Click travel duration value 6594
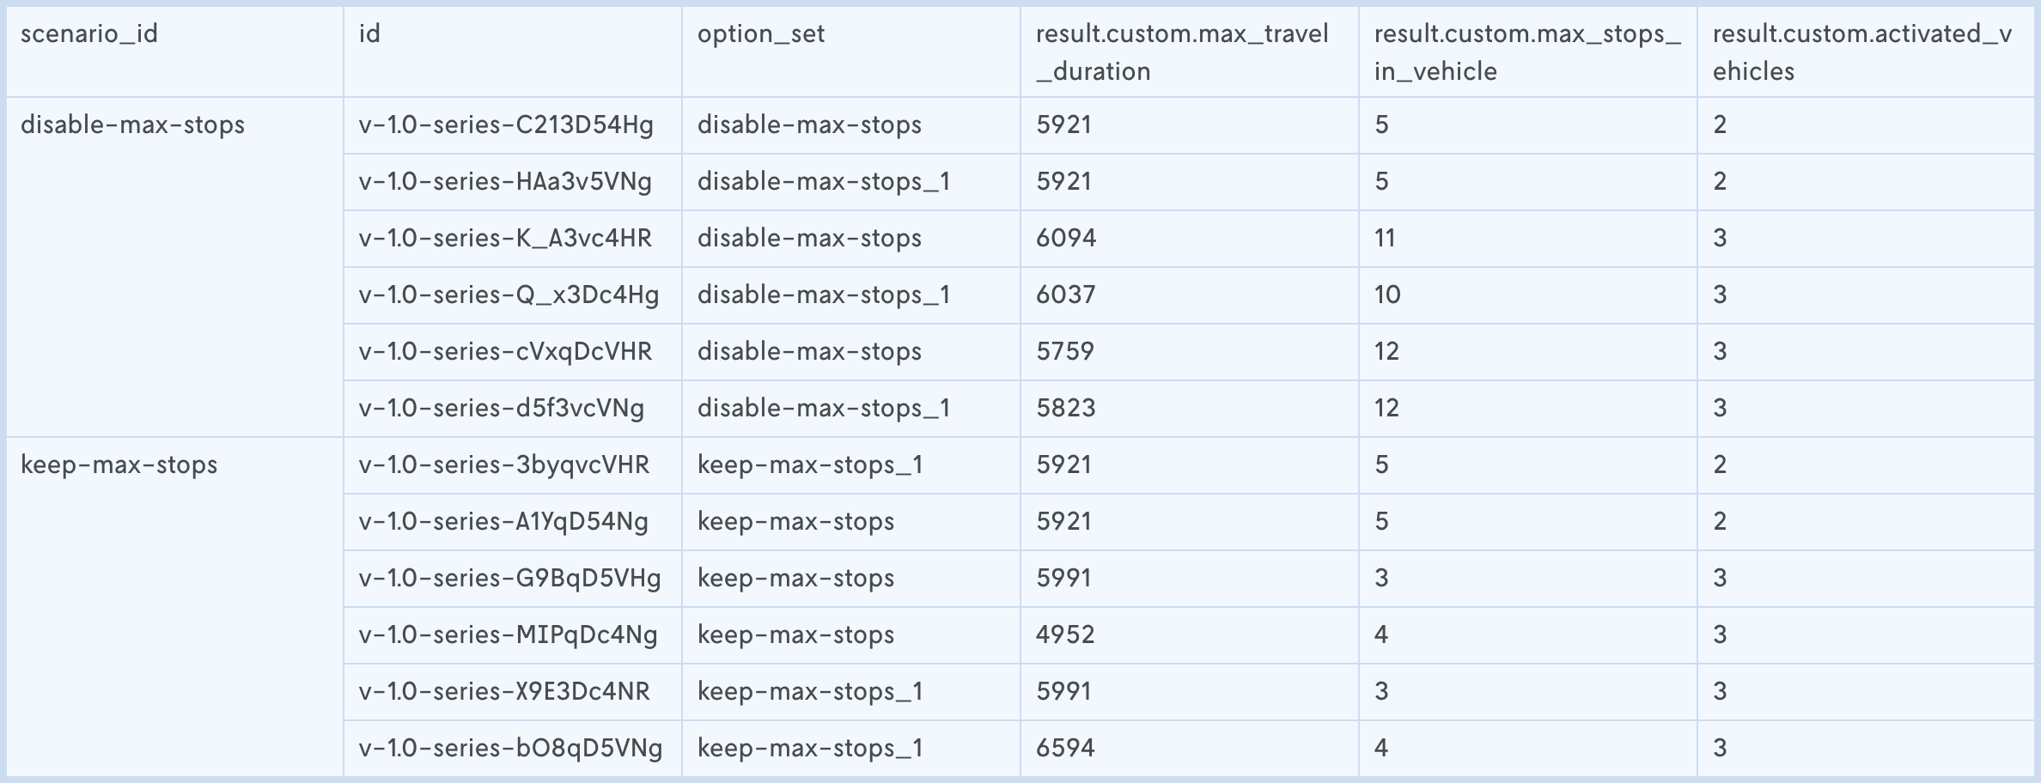 coord(1065,749)
